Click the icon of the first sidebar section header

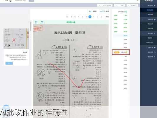[155, 6]
